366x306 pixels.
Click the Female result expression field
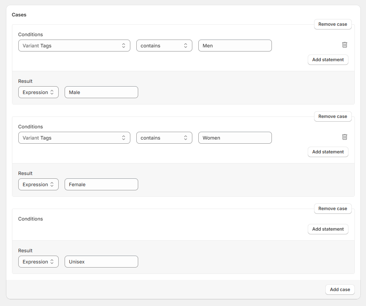[101, 184]
